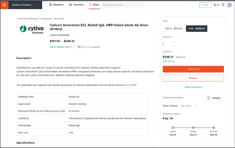
Task: Click the Ships from Quartzy icon
Action: (x=79, y=47)
